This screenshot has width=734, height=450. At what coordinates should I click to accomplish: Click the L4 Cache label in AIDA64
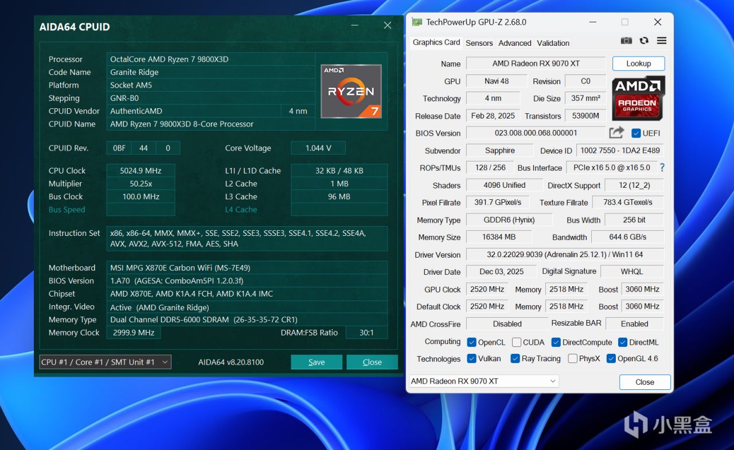point(241,210)
